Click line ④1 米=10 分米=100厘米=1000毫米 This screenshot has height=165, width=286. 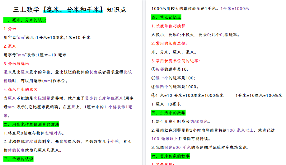[x=188, y=96]
